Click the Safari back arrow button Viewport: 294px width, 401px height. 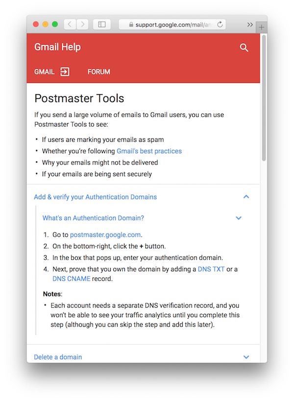pyautogui.click(x=70, y=24)
